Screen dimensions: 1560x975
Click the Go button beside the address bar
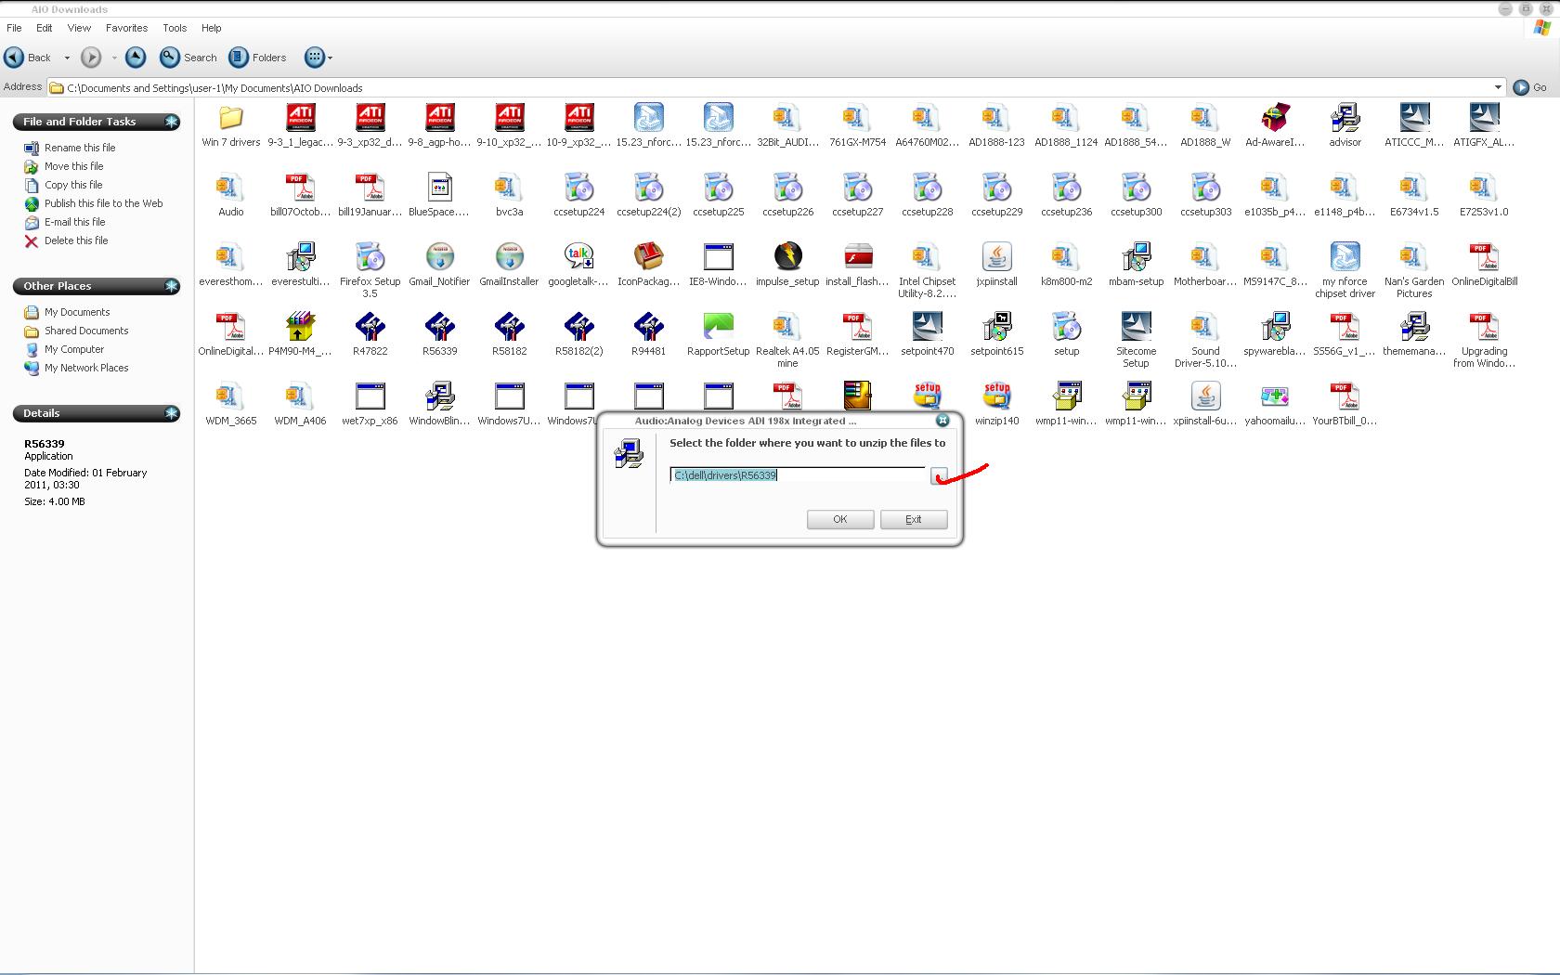pos(1530,87)
